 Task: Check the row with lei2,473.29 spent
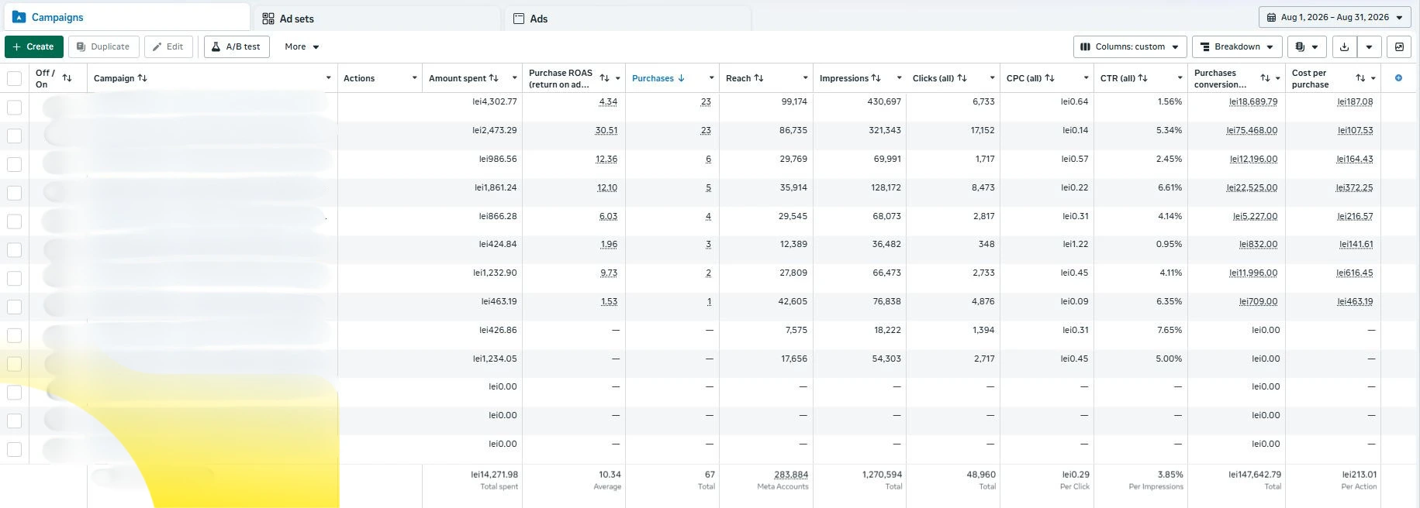tap(14, 136)
